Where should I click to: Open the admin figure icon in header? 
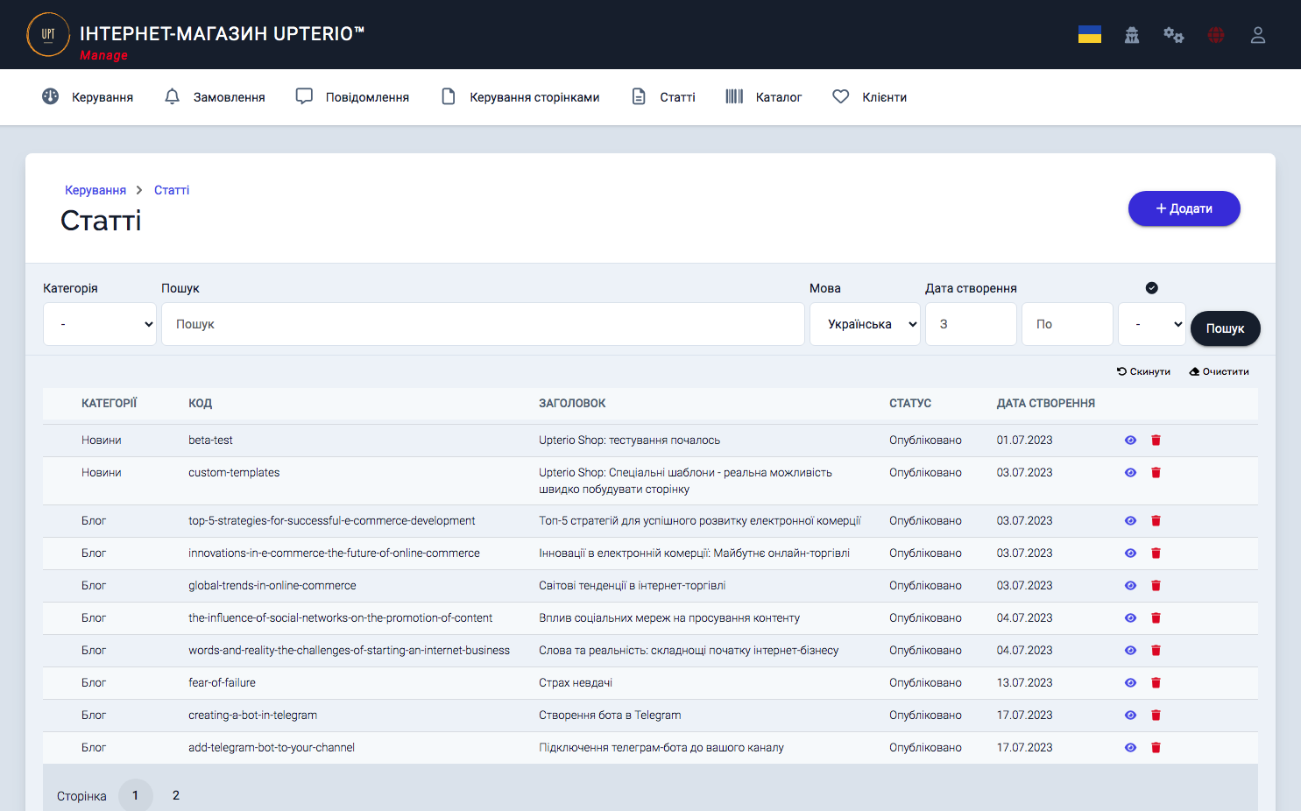point(1132,35)
